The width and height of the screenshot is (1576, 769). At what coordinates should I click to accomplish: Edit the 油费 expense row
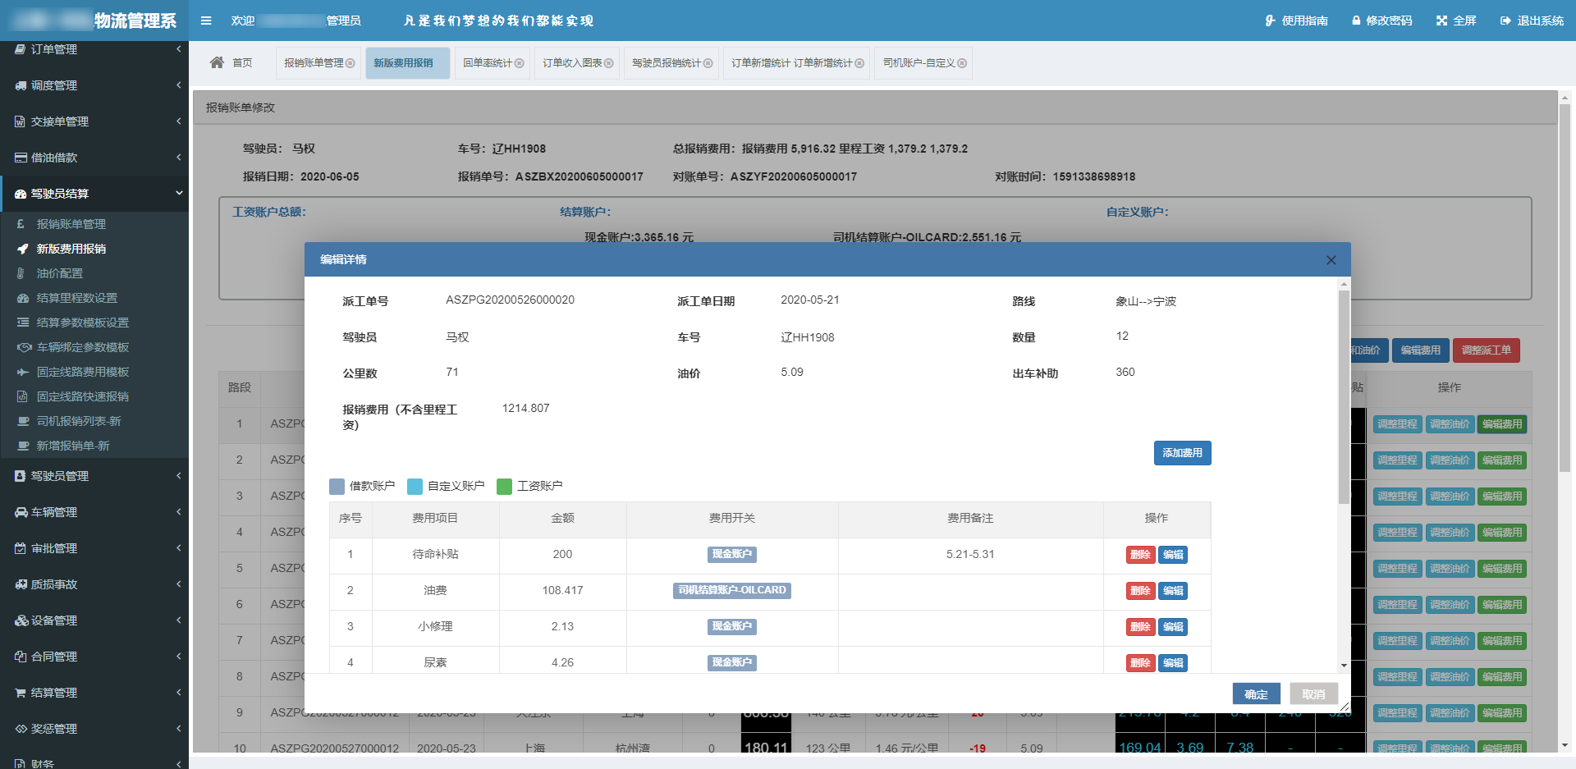[x=1173, y=591]
